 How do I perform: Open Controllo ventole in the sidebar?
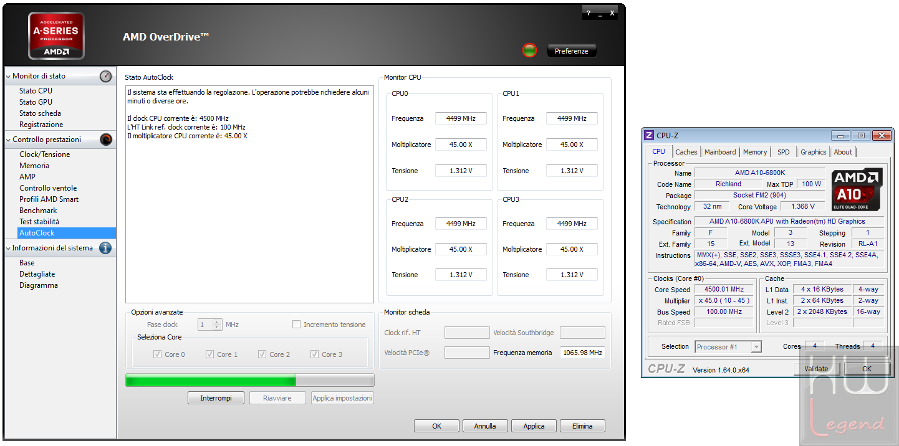click(x=48, y=188)
